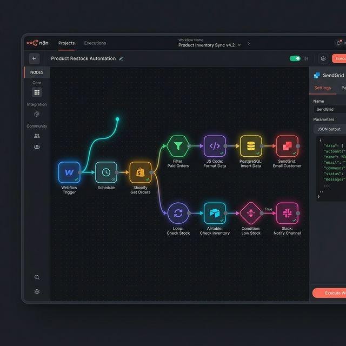346x346 pixels.
Task: Open the Executions tab
Action: tap(95, 43)
